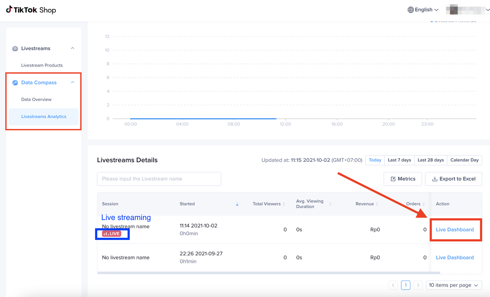
Task: Click the Livestream name search field
Action: click(x=159, y=179)
